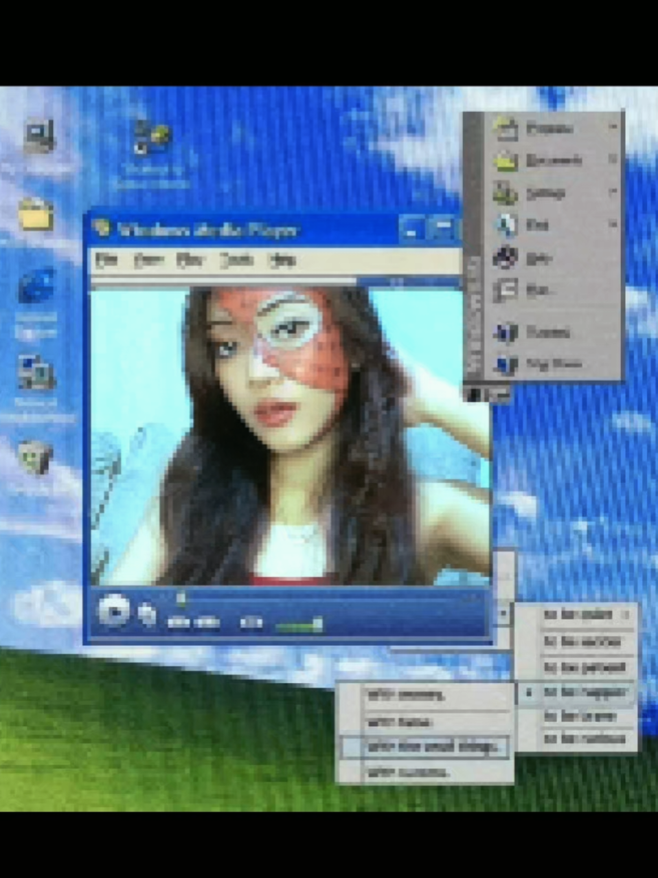Choose Shut Down in the Start menu

coord(554,364)
